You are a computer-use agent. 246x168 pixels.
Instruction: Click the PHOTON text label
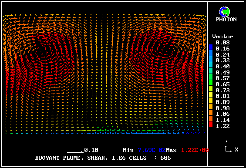[226, 20]
